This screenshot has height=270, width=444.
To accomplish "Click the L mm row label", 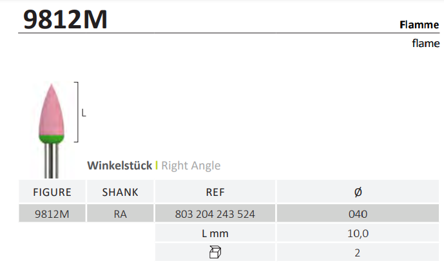I will (215, 233).
